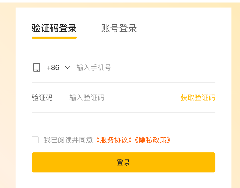Submit login by clicking 登录
Image resolution: width=240 pixels, height=188 pixels.
point(123,162)
